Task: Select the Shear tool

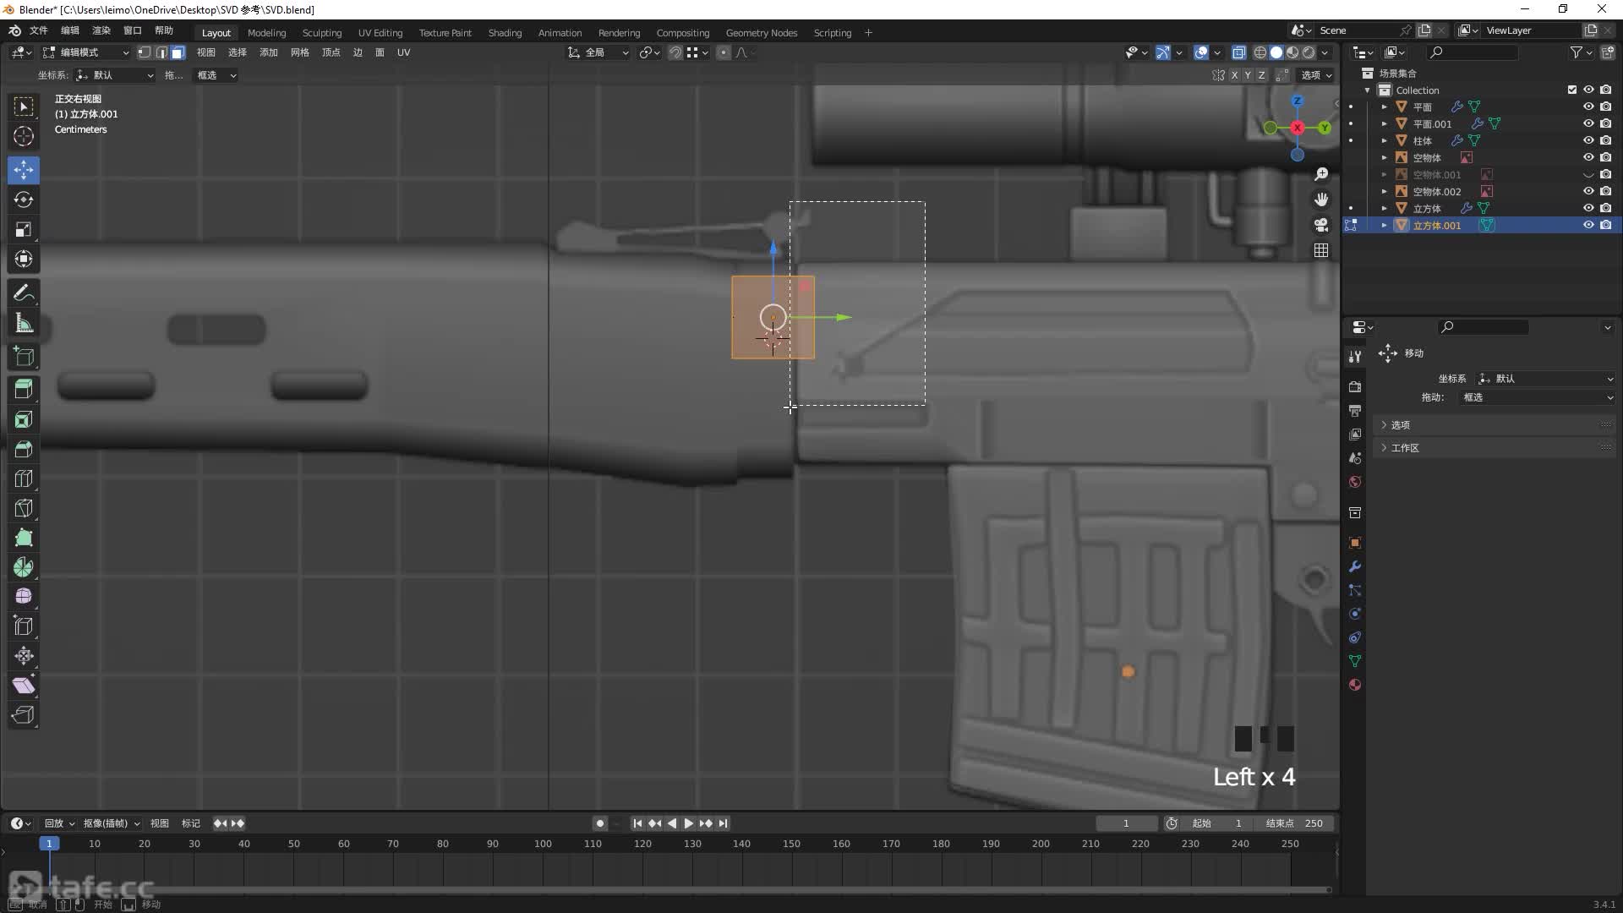Action: coord(24,686)
